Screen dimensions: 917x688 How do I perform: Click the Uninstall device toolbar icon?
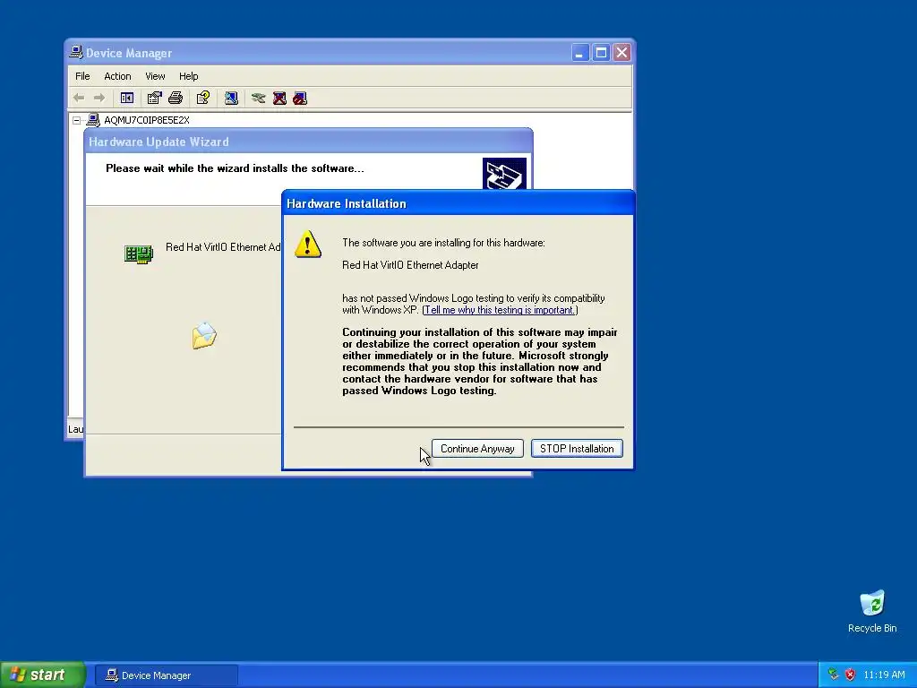(279, 98)
